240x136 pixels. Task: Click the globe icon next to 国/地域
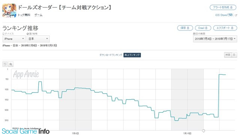27,34
